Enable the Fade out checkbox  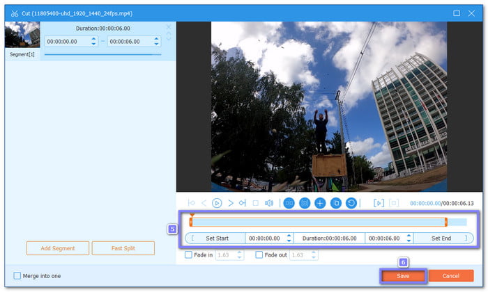[259, 255]
